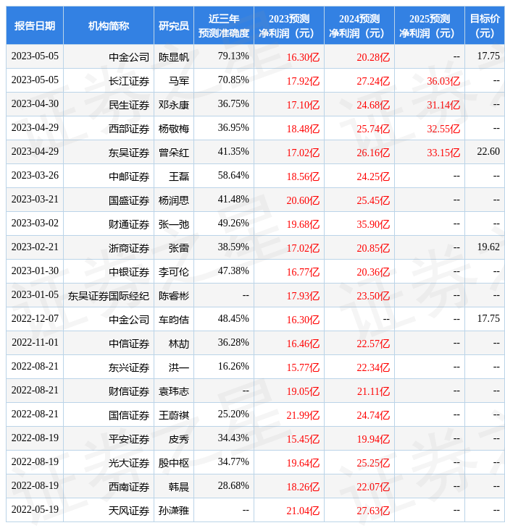The image size is (505, 528).
Task: Click the 22.57亿 forecast value
Action: pos(373,344)
